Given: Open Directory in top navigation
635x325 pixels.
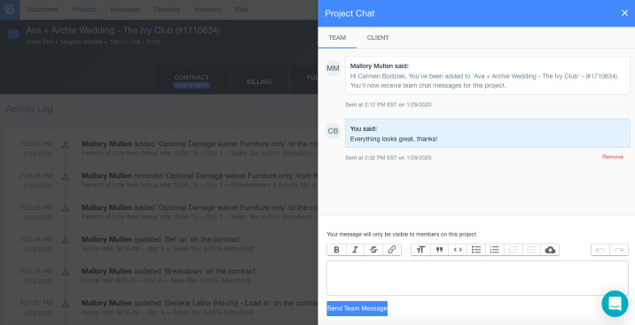Looking at the screenshot, I should click(167, 9).
